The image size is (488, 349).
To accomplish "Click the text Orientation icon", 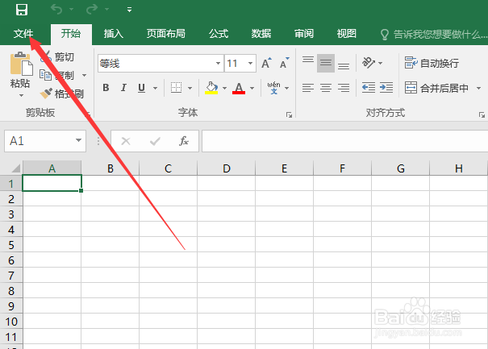I will click(x=369, y=63).
